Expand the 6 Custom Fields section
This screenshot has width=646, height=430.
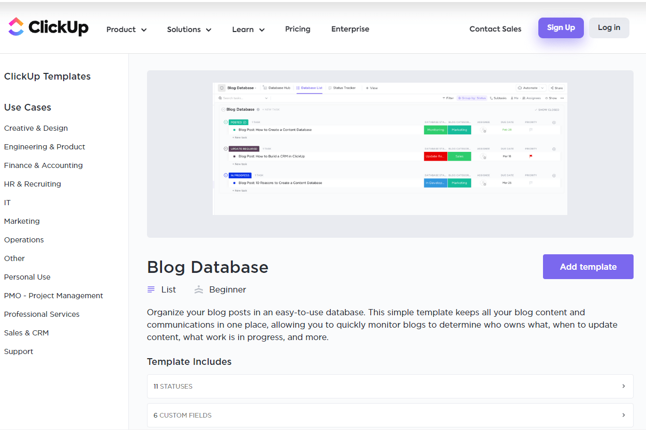pyautogui.click(x=390, y=415)
